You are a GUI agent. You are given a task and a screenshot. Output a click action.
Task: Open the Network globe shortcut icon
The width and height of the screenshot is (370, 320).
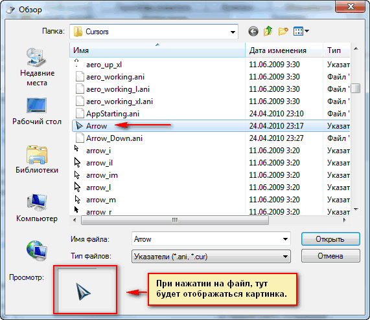pos(36,251)
